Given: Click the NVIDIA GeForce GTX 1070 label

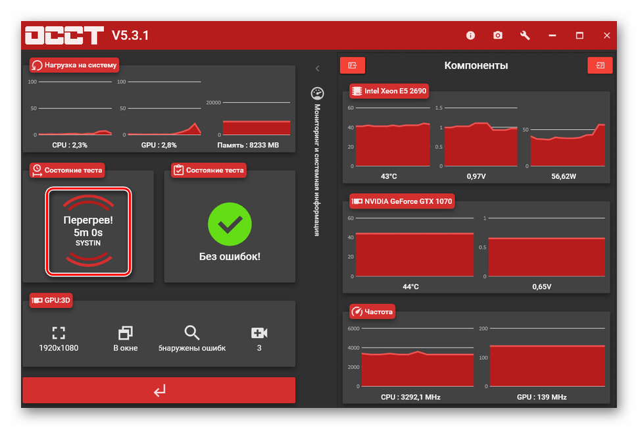Looking at the screenshot, I should click(402, 201).
